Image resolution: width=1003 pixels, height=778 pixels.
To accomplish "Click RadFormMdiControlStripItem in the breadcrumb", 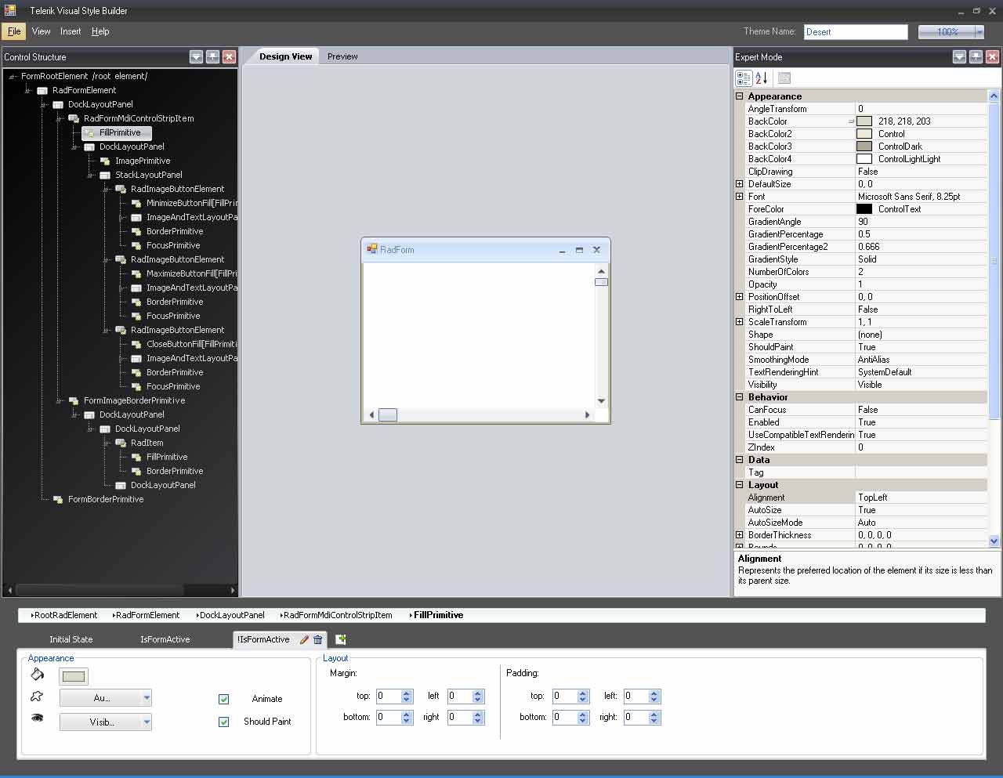I will tap(337, 615).
